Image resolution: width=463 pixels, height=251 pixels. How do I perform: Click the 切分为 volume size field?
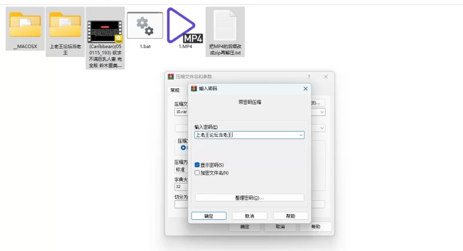181,204
